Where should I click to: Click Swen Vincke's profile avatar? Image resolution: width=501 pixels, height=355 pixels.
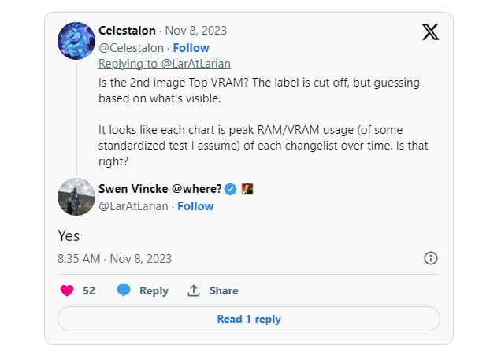[x=76, y=197]
